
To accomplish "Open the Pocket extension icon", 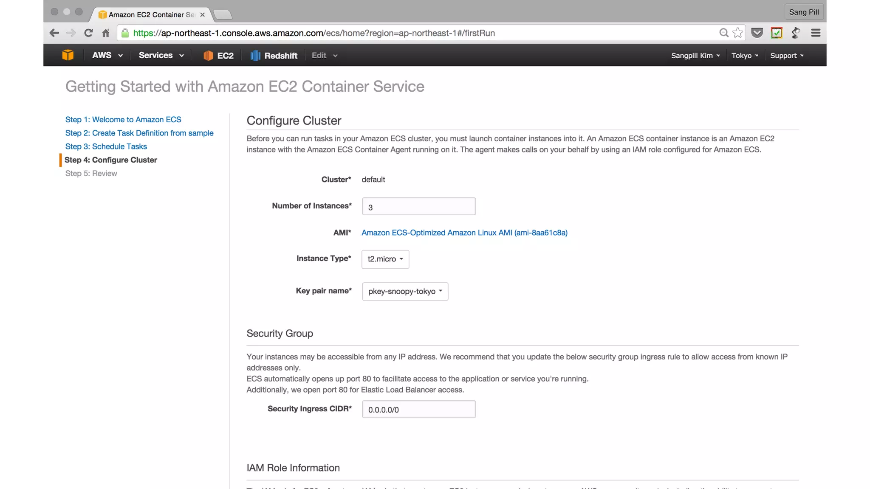I will click(757, 33).
